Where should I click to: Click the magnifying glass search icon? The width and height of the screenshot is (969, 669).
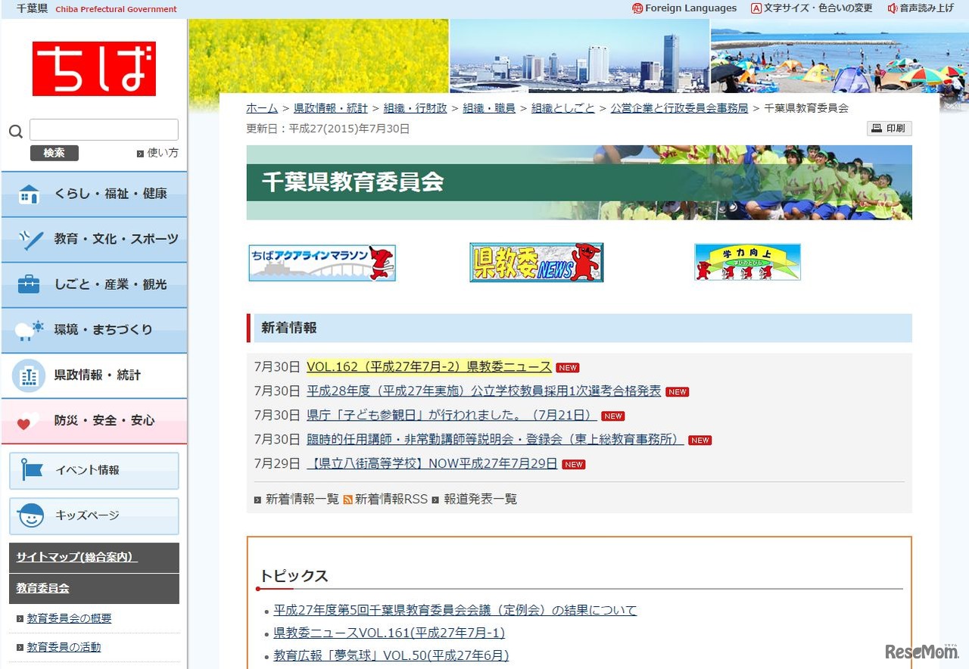point(14,130)
